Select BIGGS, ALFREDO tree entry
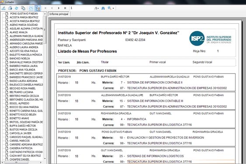The image size is (246, 164). (x=19, y=103)
